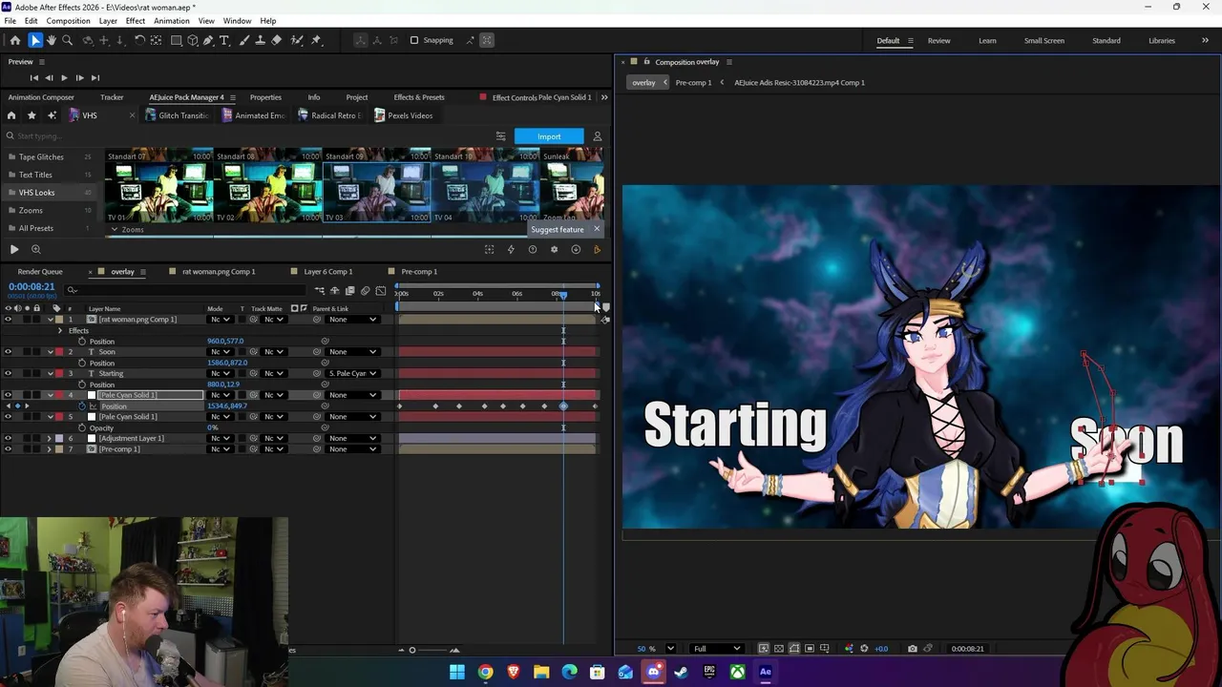Screen dimensions: 1222x687
Task: Toggle motion blur switch in timeline header
Action: coord(365,290)
